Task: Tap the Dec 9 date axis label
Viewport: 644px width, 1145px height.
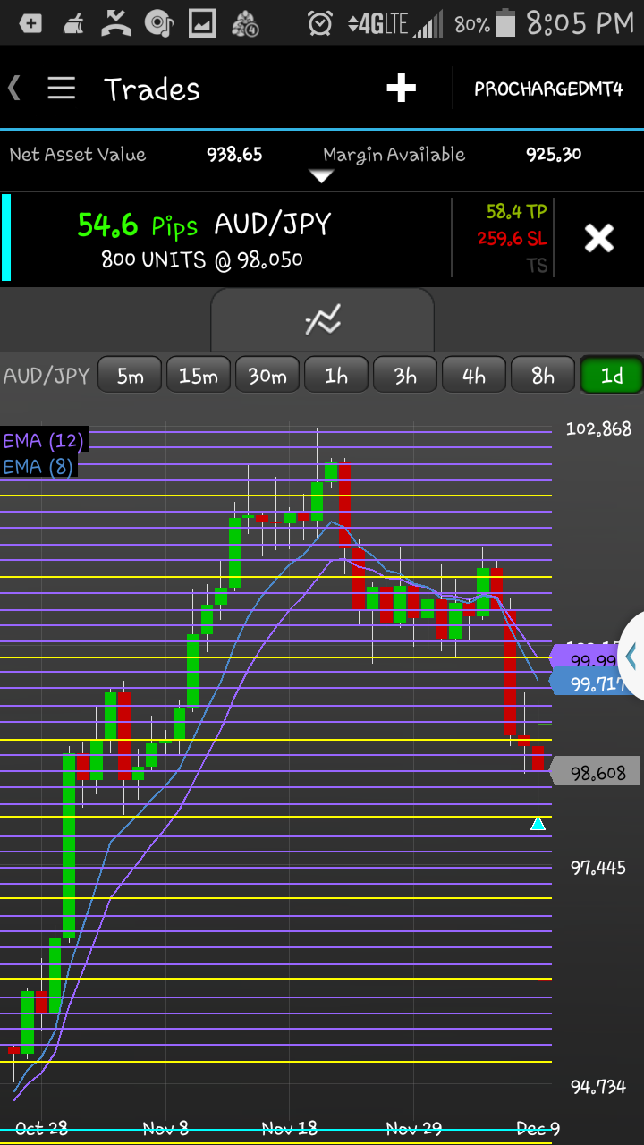Action: 538,1128
